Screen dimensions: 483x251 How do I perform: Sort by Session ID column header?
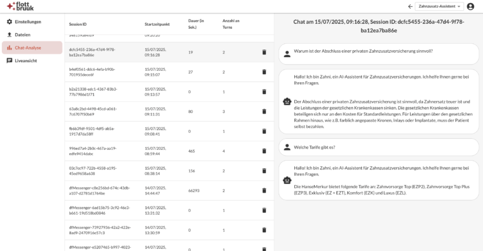[77, 24]
